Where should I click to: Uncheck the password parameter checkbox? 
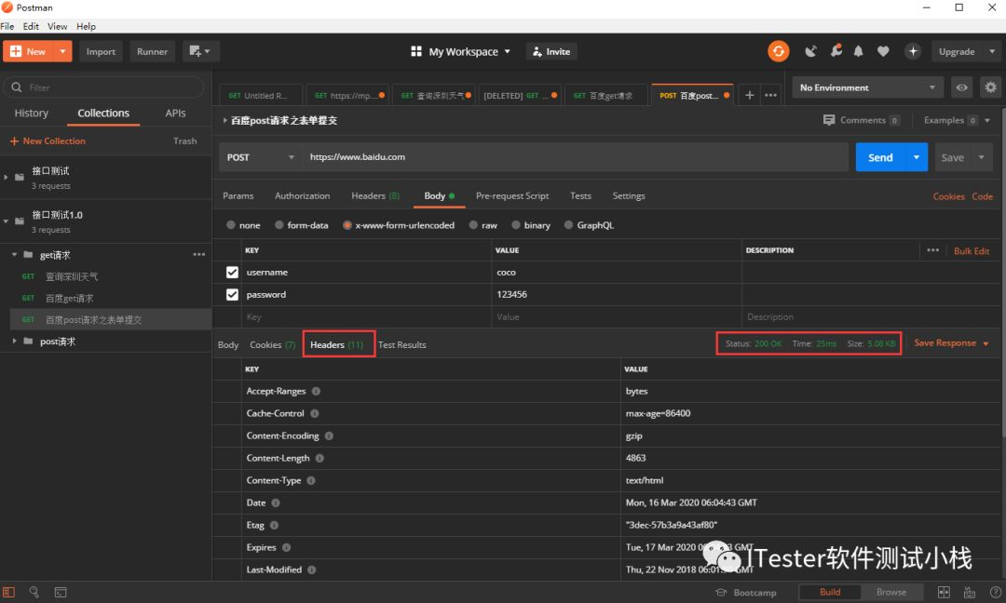pos(232,295)
